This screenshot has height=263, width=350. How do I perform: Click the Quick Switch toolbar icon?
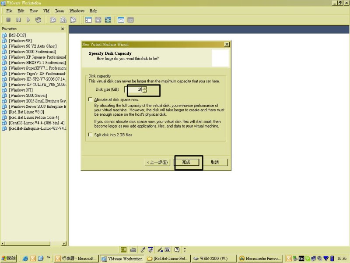click(x=98, y=20)
